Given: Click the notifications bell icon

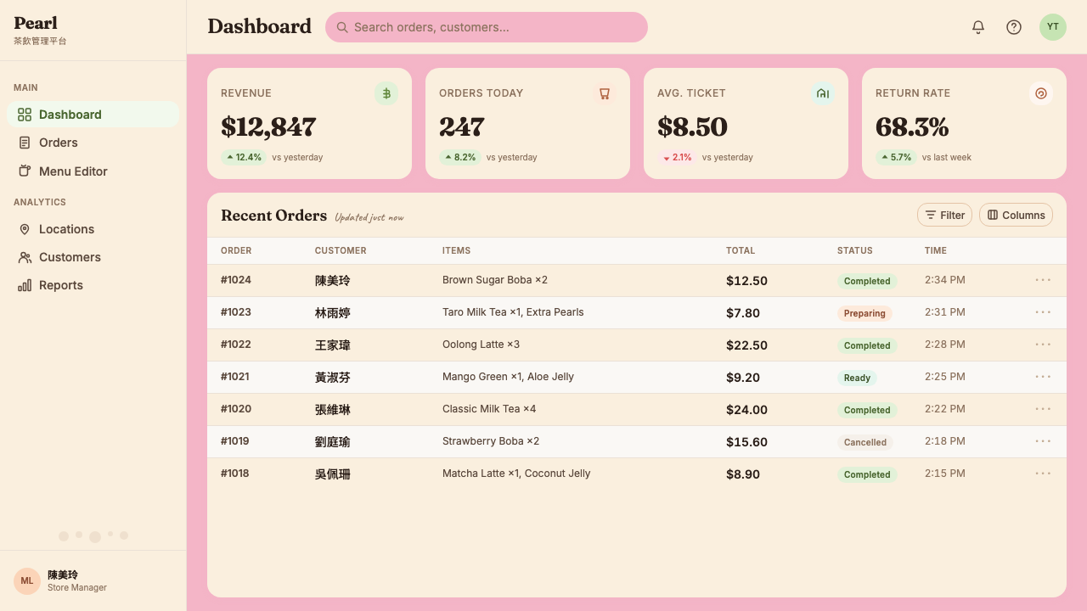Looking at the screenshot, I should tap(978, 27).
